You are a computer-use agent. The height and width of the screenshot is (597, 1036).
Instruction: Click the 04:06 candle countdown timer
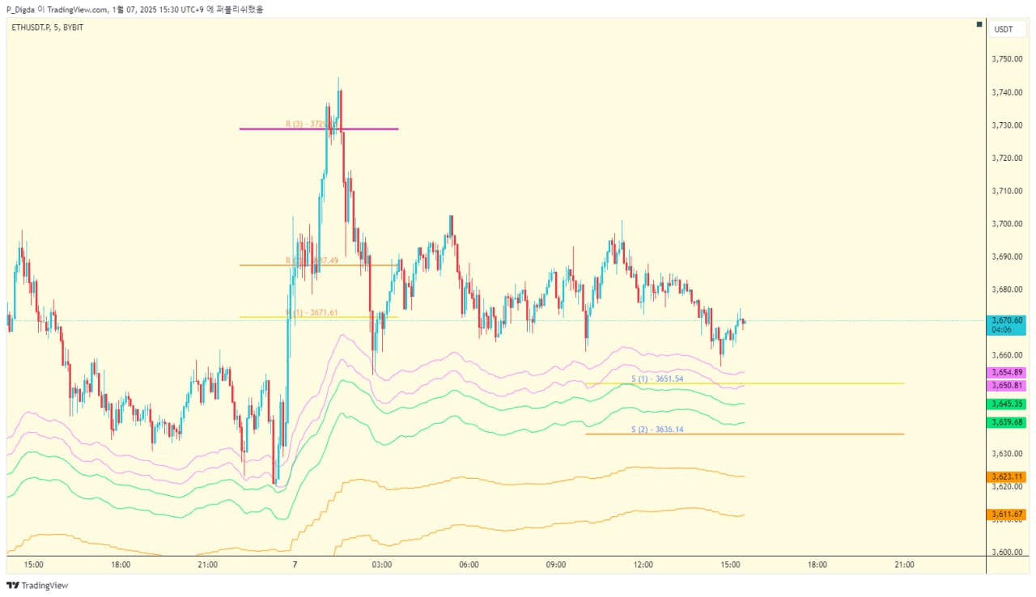(1002, 330)
